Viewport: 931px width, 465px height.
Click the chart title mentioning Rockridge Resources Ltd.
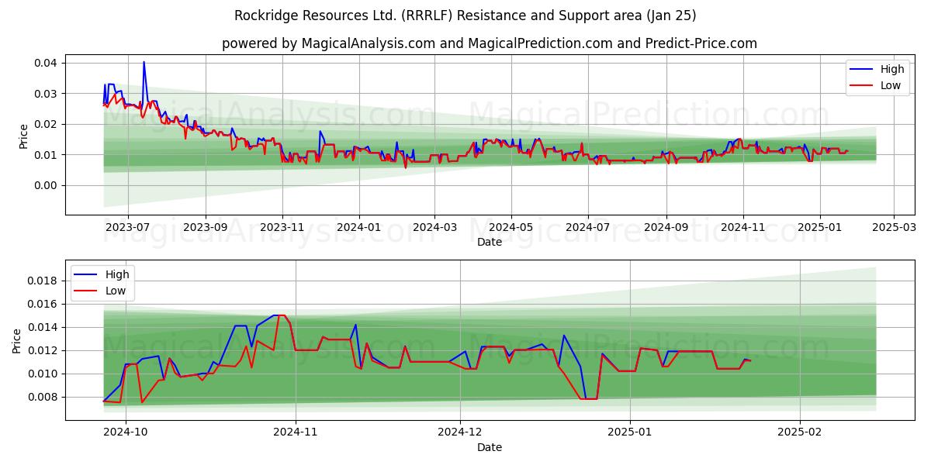(465, 15)
